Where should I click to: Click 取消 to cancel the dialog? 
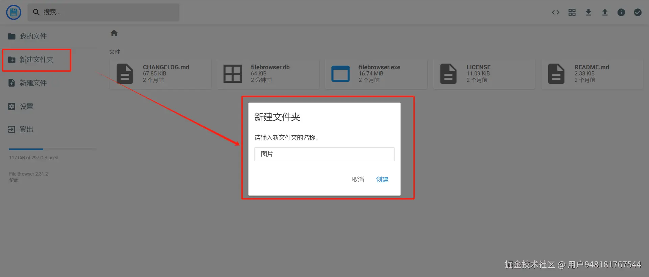[x=358, y=180]
